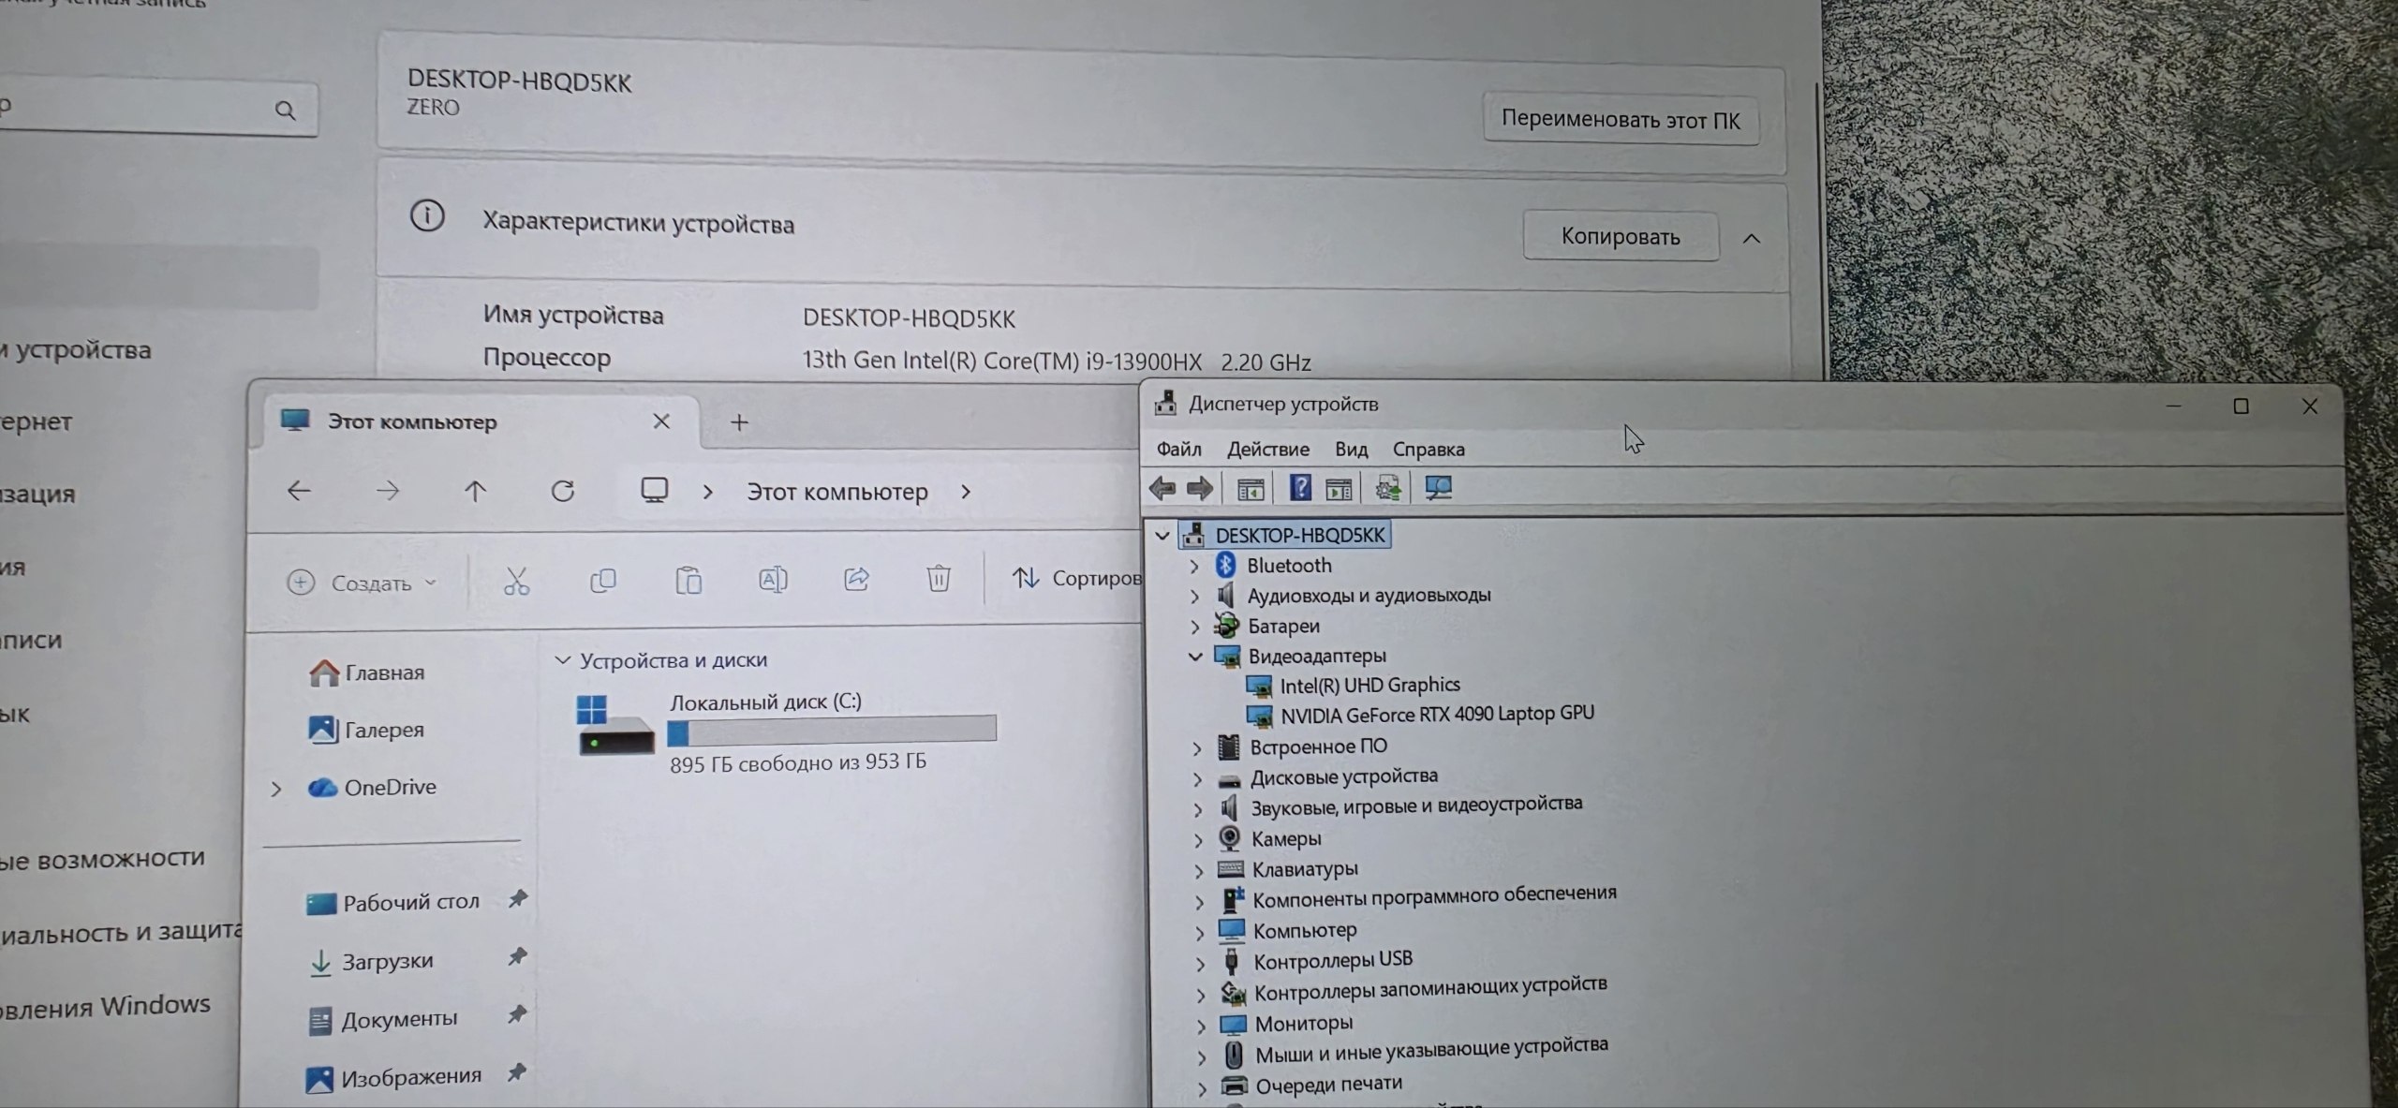
Task: Expand the Bluetooth device category
Action: pos(1194,566)
